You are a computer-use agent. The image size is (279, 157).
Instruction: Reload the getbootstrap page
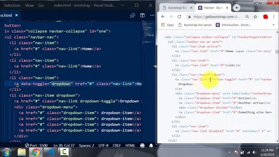tap(179, 17)
